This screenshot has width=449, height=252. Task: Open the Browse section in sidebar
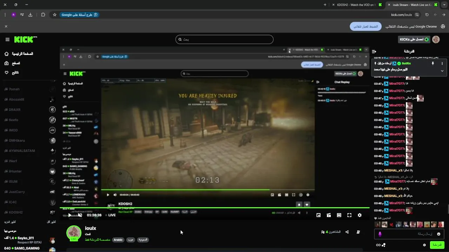pos(12,63)
